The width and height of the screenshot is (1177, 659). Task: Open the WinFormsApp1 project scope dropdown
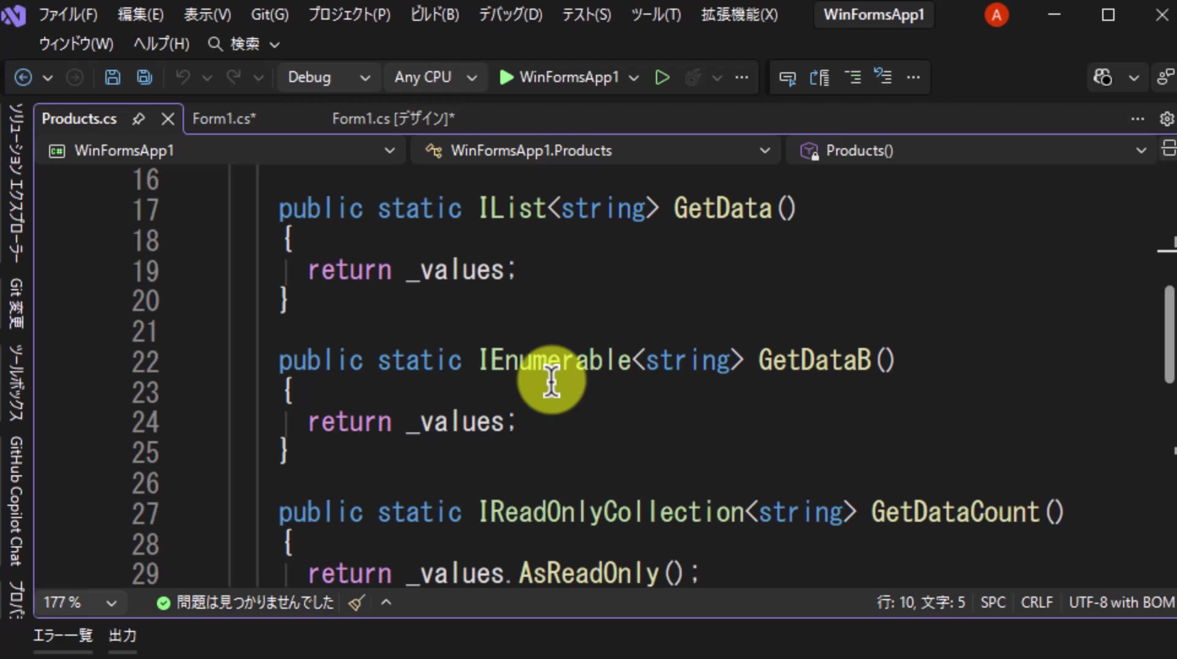[x=221, y=151]
